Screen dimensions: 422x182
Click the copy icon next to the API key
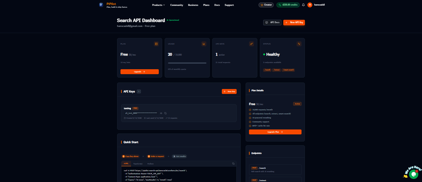(x=165, y=113)
